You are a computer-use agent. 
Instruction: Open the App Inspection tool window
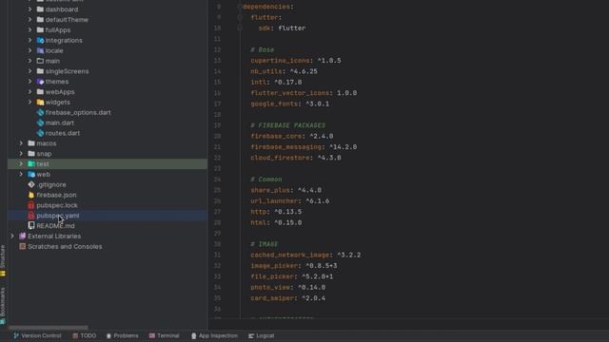point(214,335)
